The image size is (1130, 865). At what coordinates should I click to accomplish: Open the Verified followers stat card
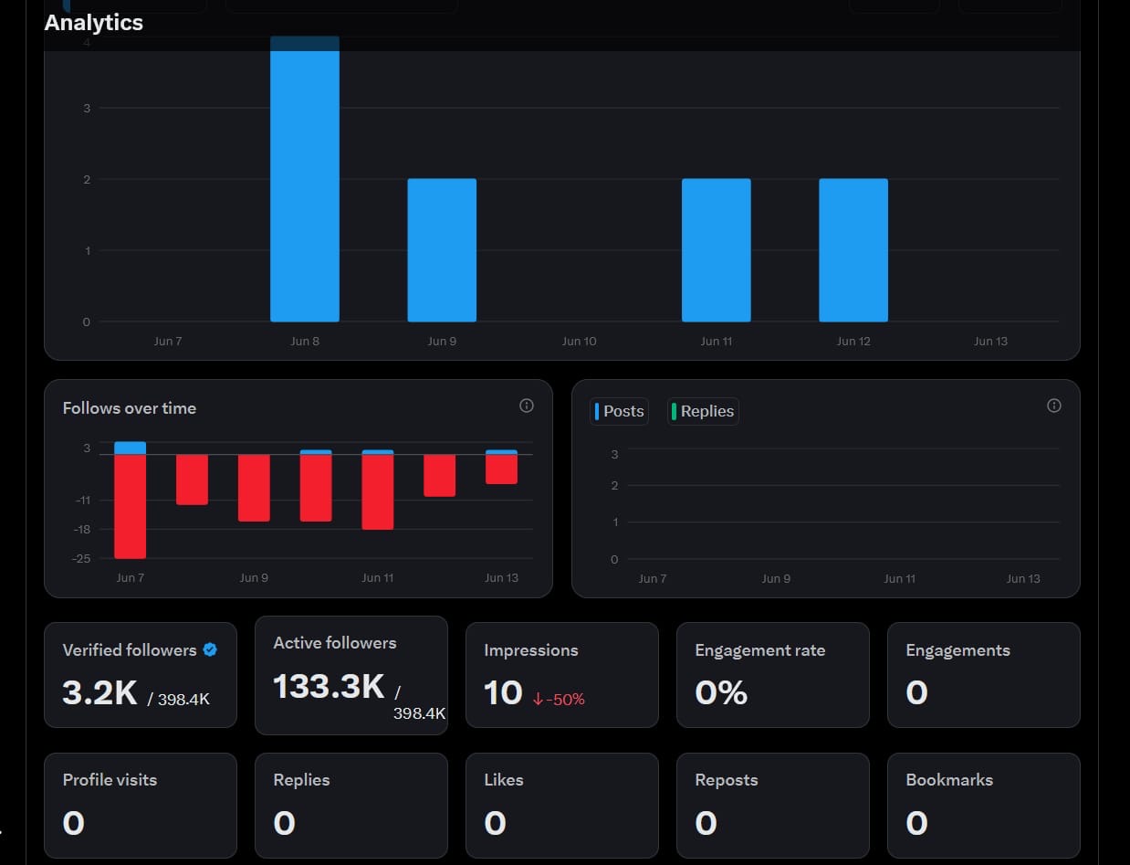(x=141, y=675)
